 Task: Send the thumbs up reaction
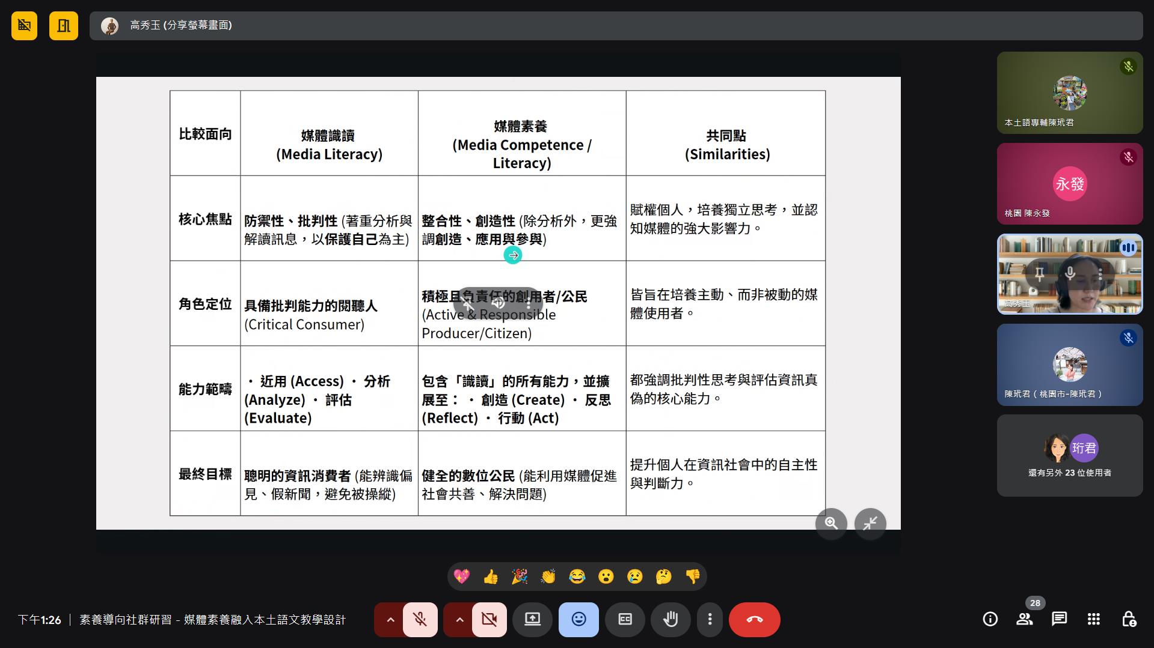[x=491, y=577]
